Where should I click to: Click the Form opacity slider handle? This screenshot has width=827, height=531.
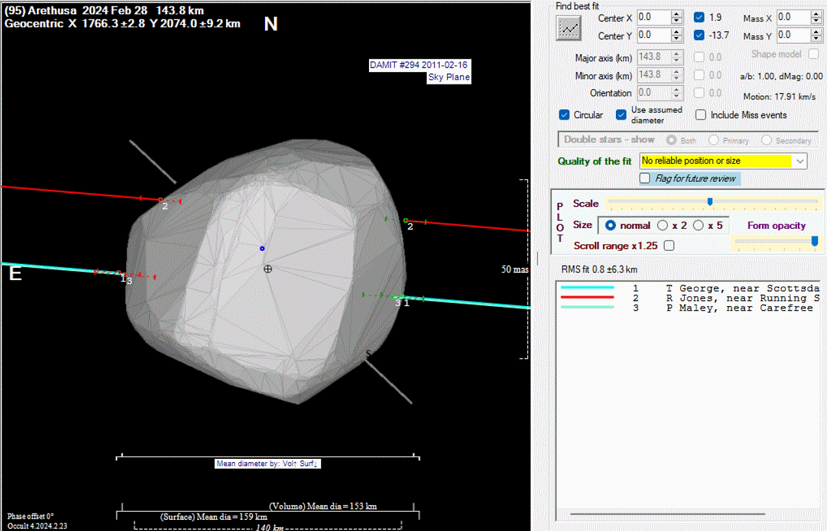pos(815,241)
